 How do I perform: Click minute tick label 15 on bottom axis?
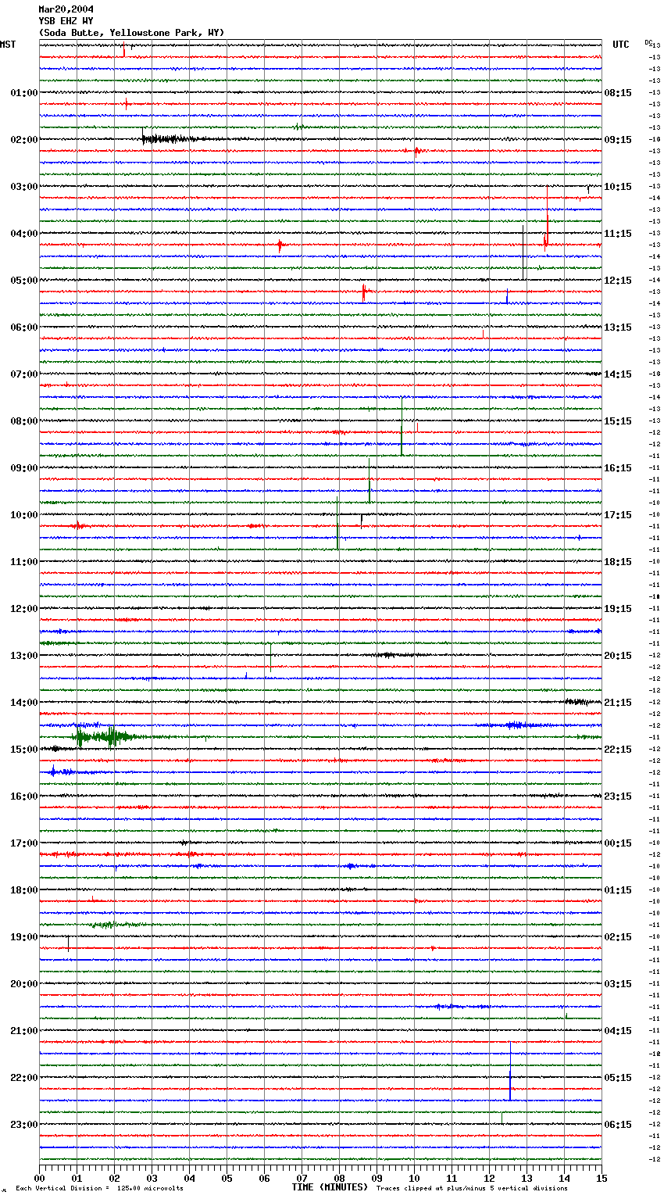(x=601, y=1179)
